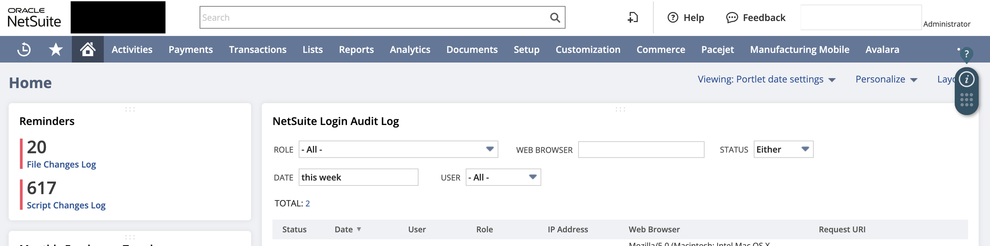This screenshot has height=246, width=990.
Task: Click the floating dots grid icon
Action: [967, 100]
